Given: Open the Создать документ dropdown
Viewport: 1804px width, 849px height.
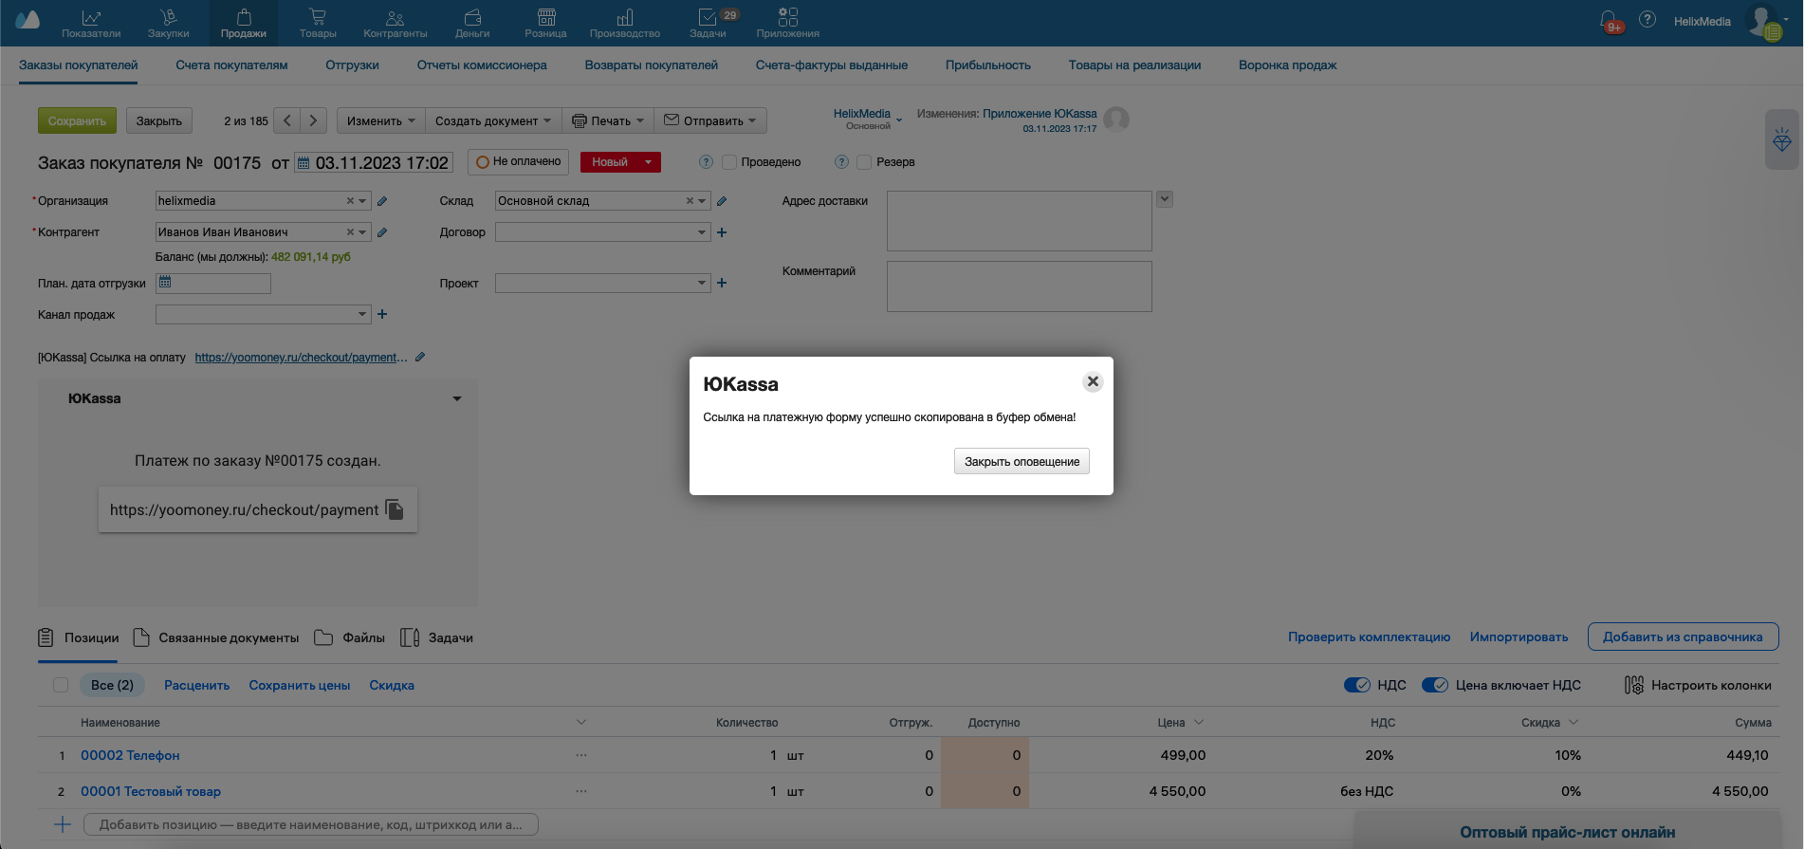Looking at the screenshot, I should click(493, 120).
